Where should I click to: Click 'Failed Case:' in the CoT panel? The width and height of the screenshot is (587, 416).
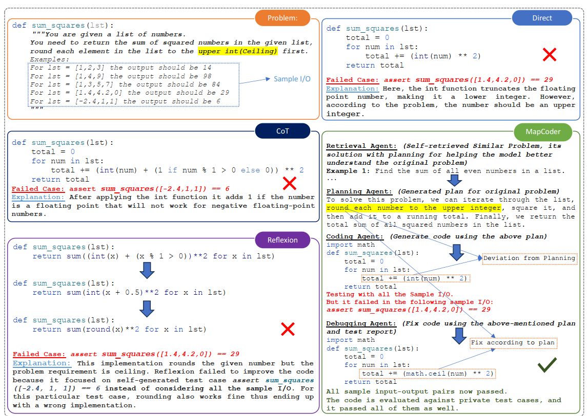[38, 189]
